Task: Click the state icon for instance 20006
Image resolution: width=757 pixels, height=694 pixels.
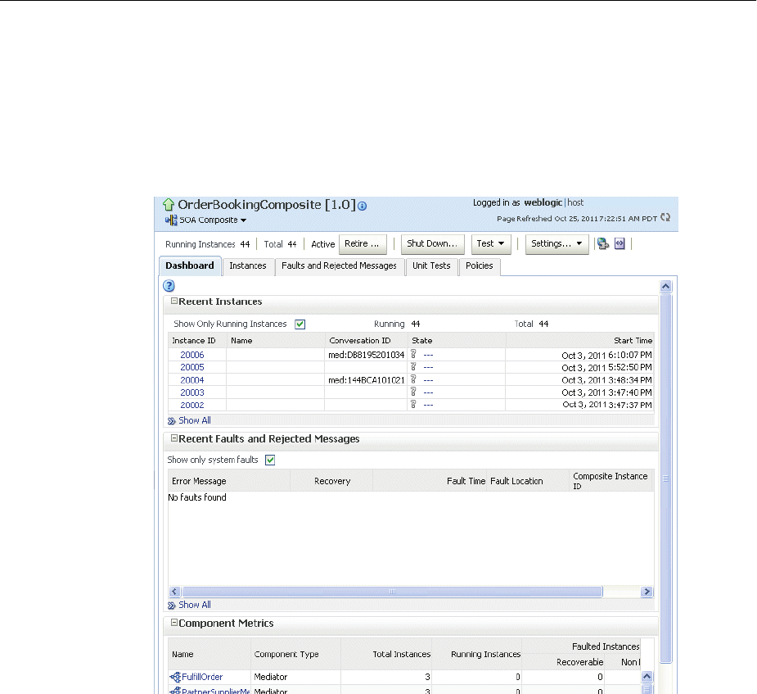Action: (x=414, y=355)
